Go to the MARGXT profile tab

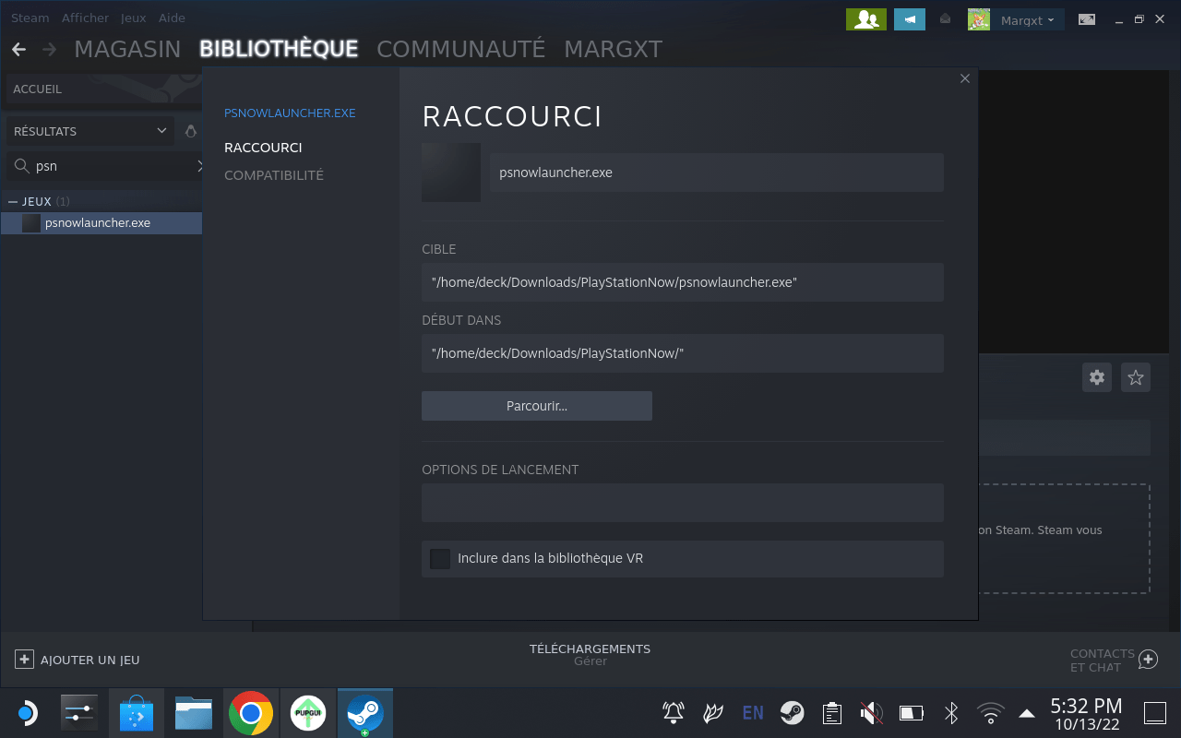tap(614, 49)
